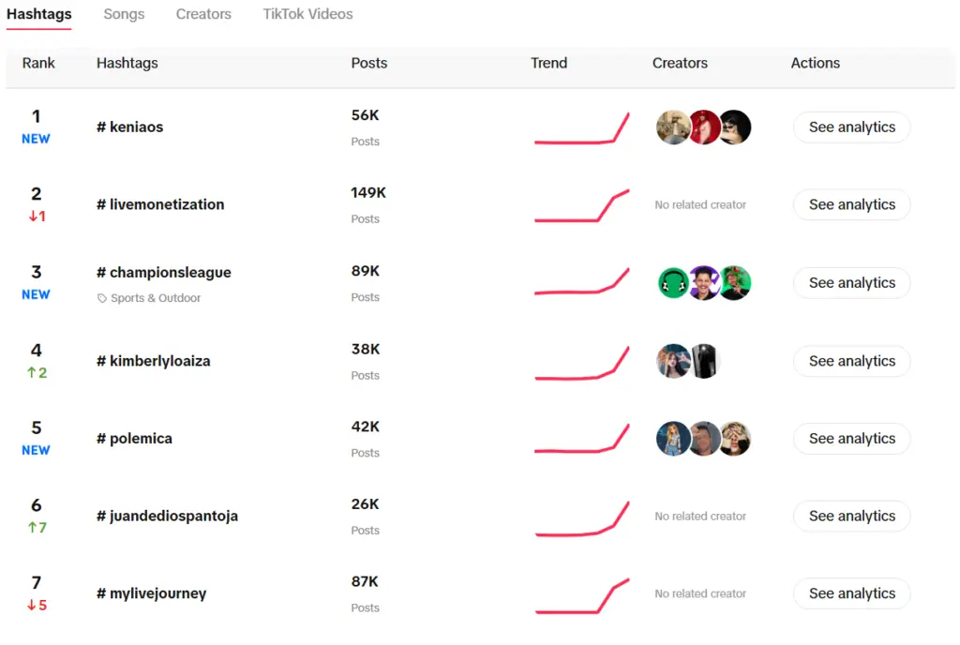Click the Sports & Outdoor category tag icon

100,296
